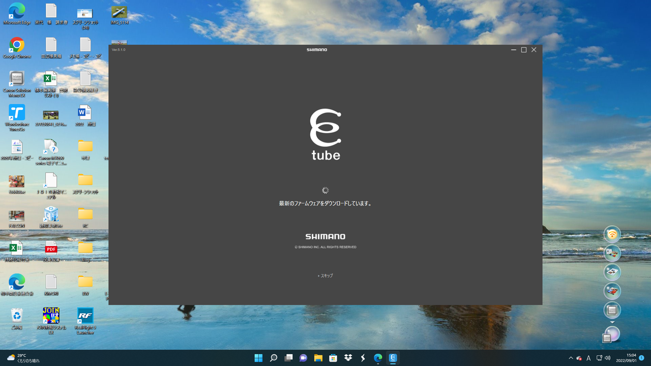Select the ごみ箱 recycle bin icon
This screenshot has height=366, width=651.
17,319
